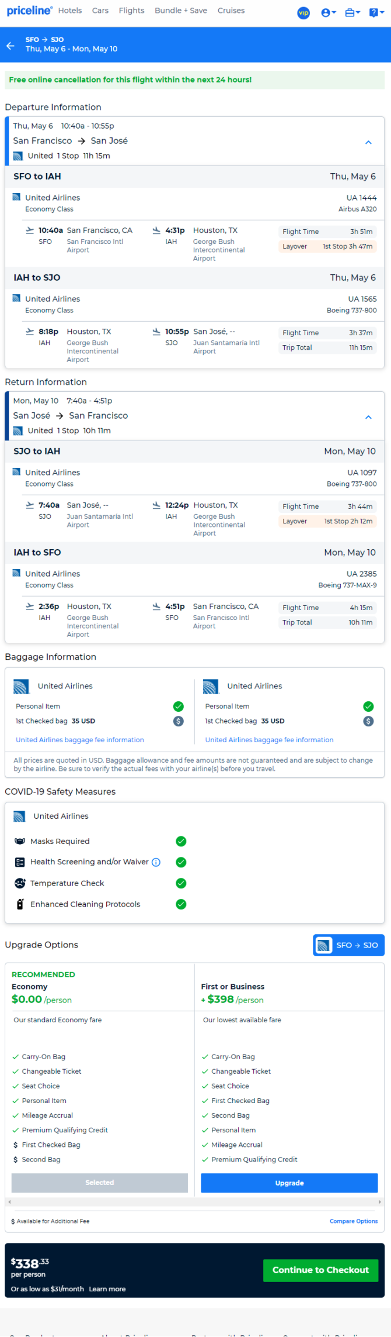Click the free online cancellation banner
This screenshot has width=391, height=1337.
195,80
